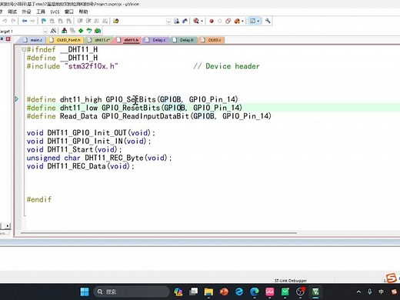
Task: Show hidden icons in the system tray
Action: (x=358, y=292)
